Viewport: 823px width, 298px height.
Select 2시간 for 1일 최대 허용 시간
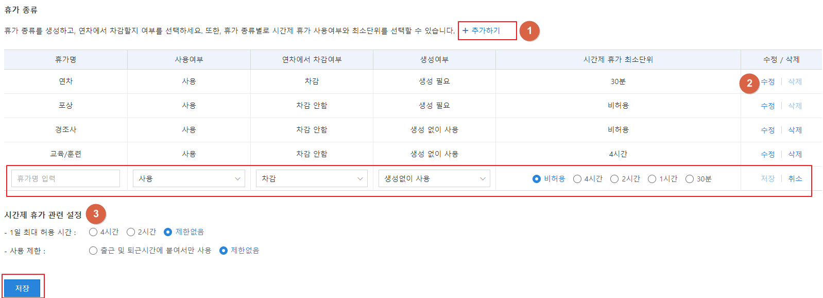[x=131, y=232]
